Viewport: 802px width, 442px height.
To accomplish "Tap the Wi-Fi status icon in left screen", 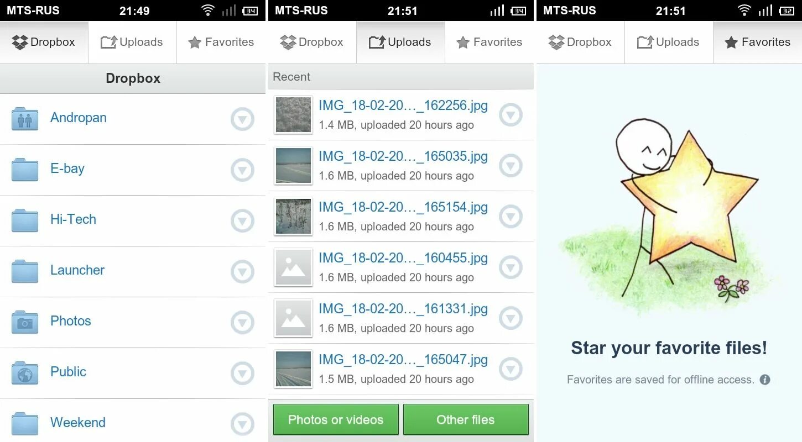I will tap(208, 10).
